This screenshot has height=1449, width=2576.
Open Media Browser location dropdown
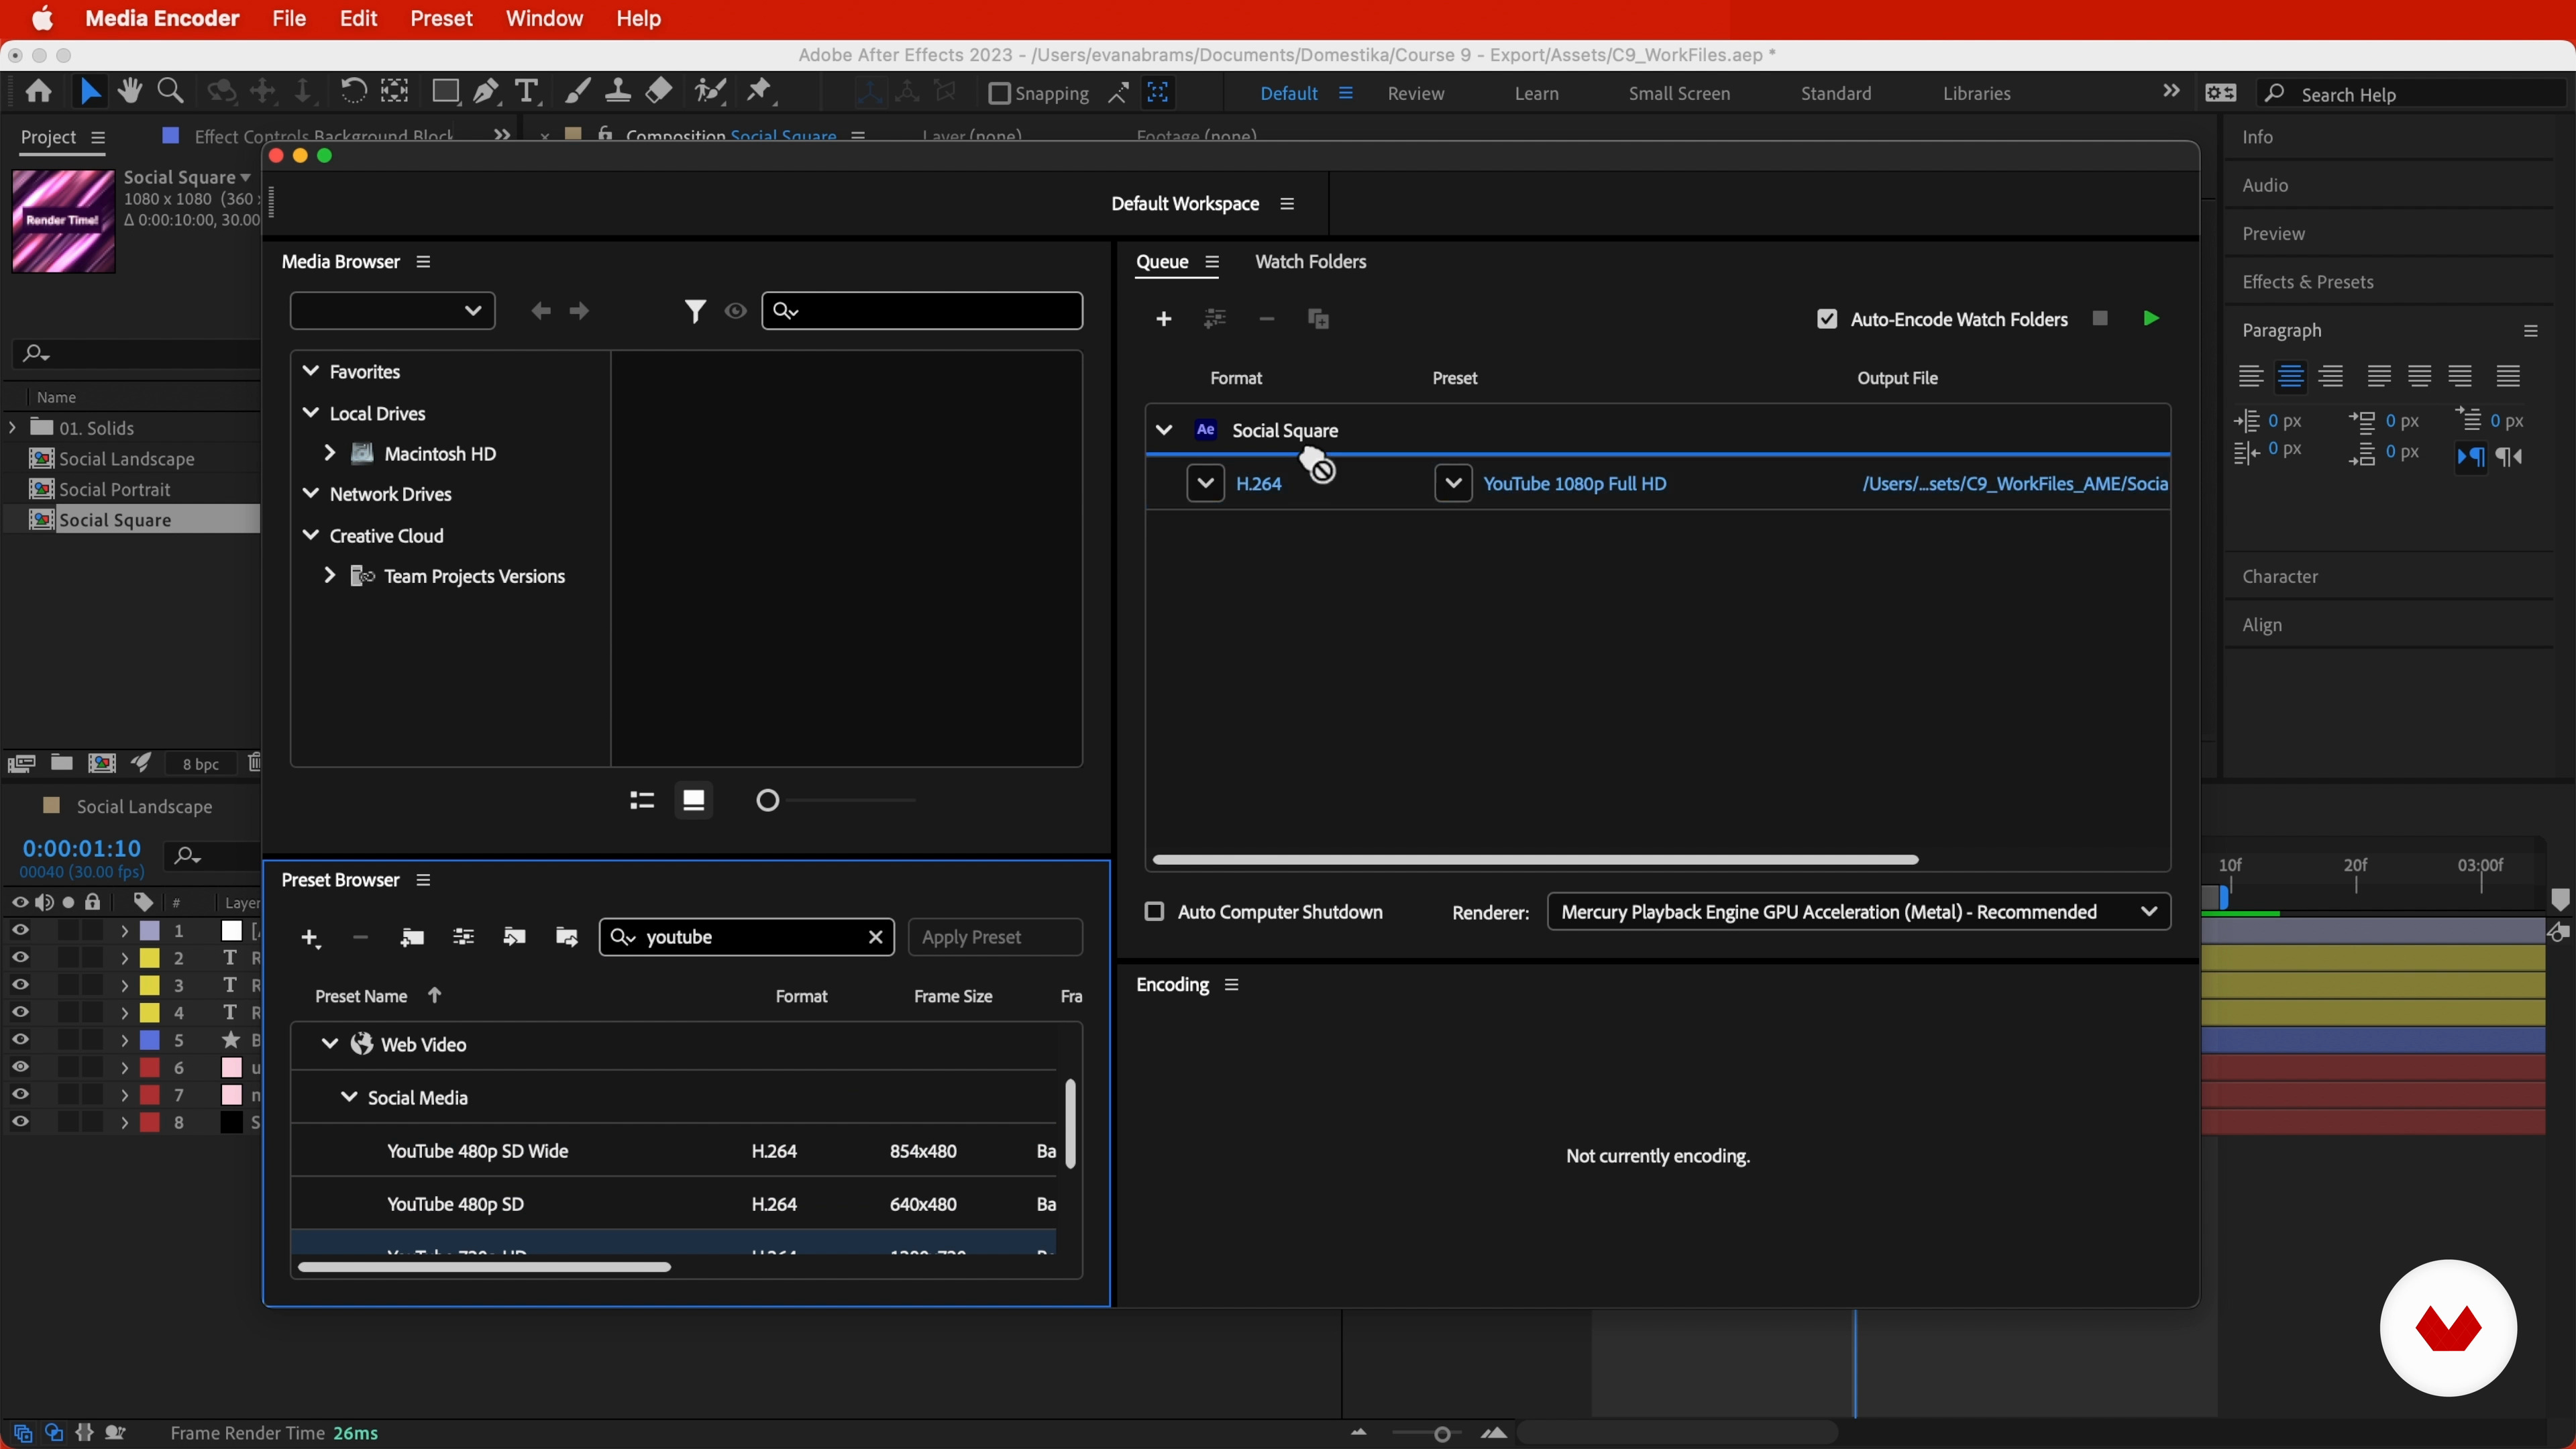point(392,311)
